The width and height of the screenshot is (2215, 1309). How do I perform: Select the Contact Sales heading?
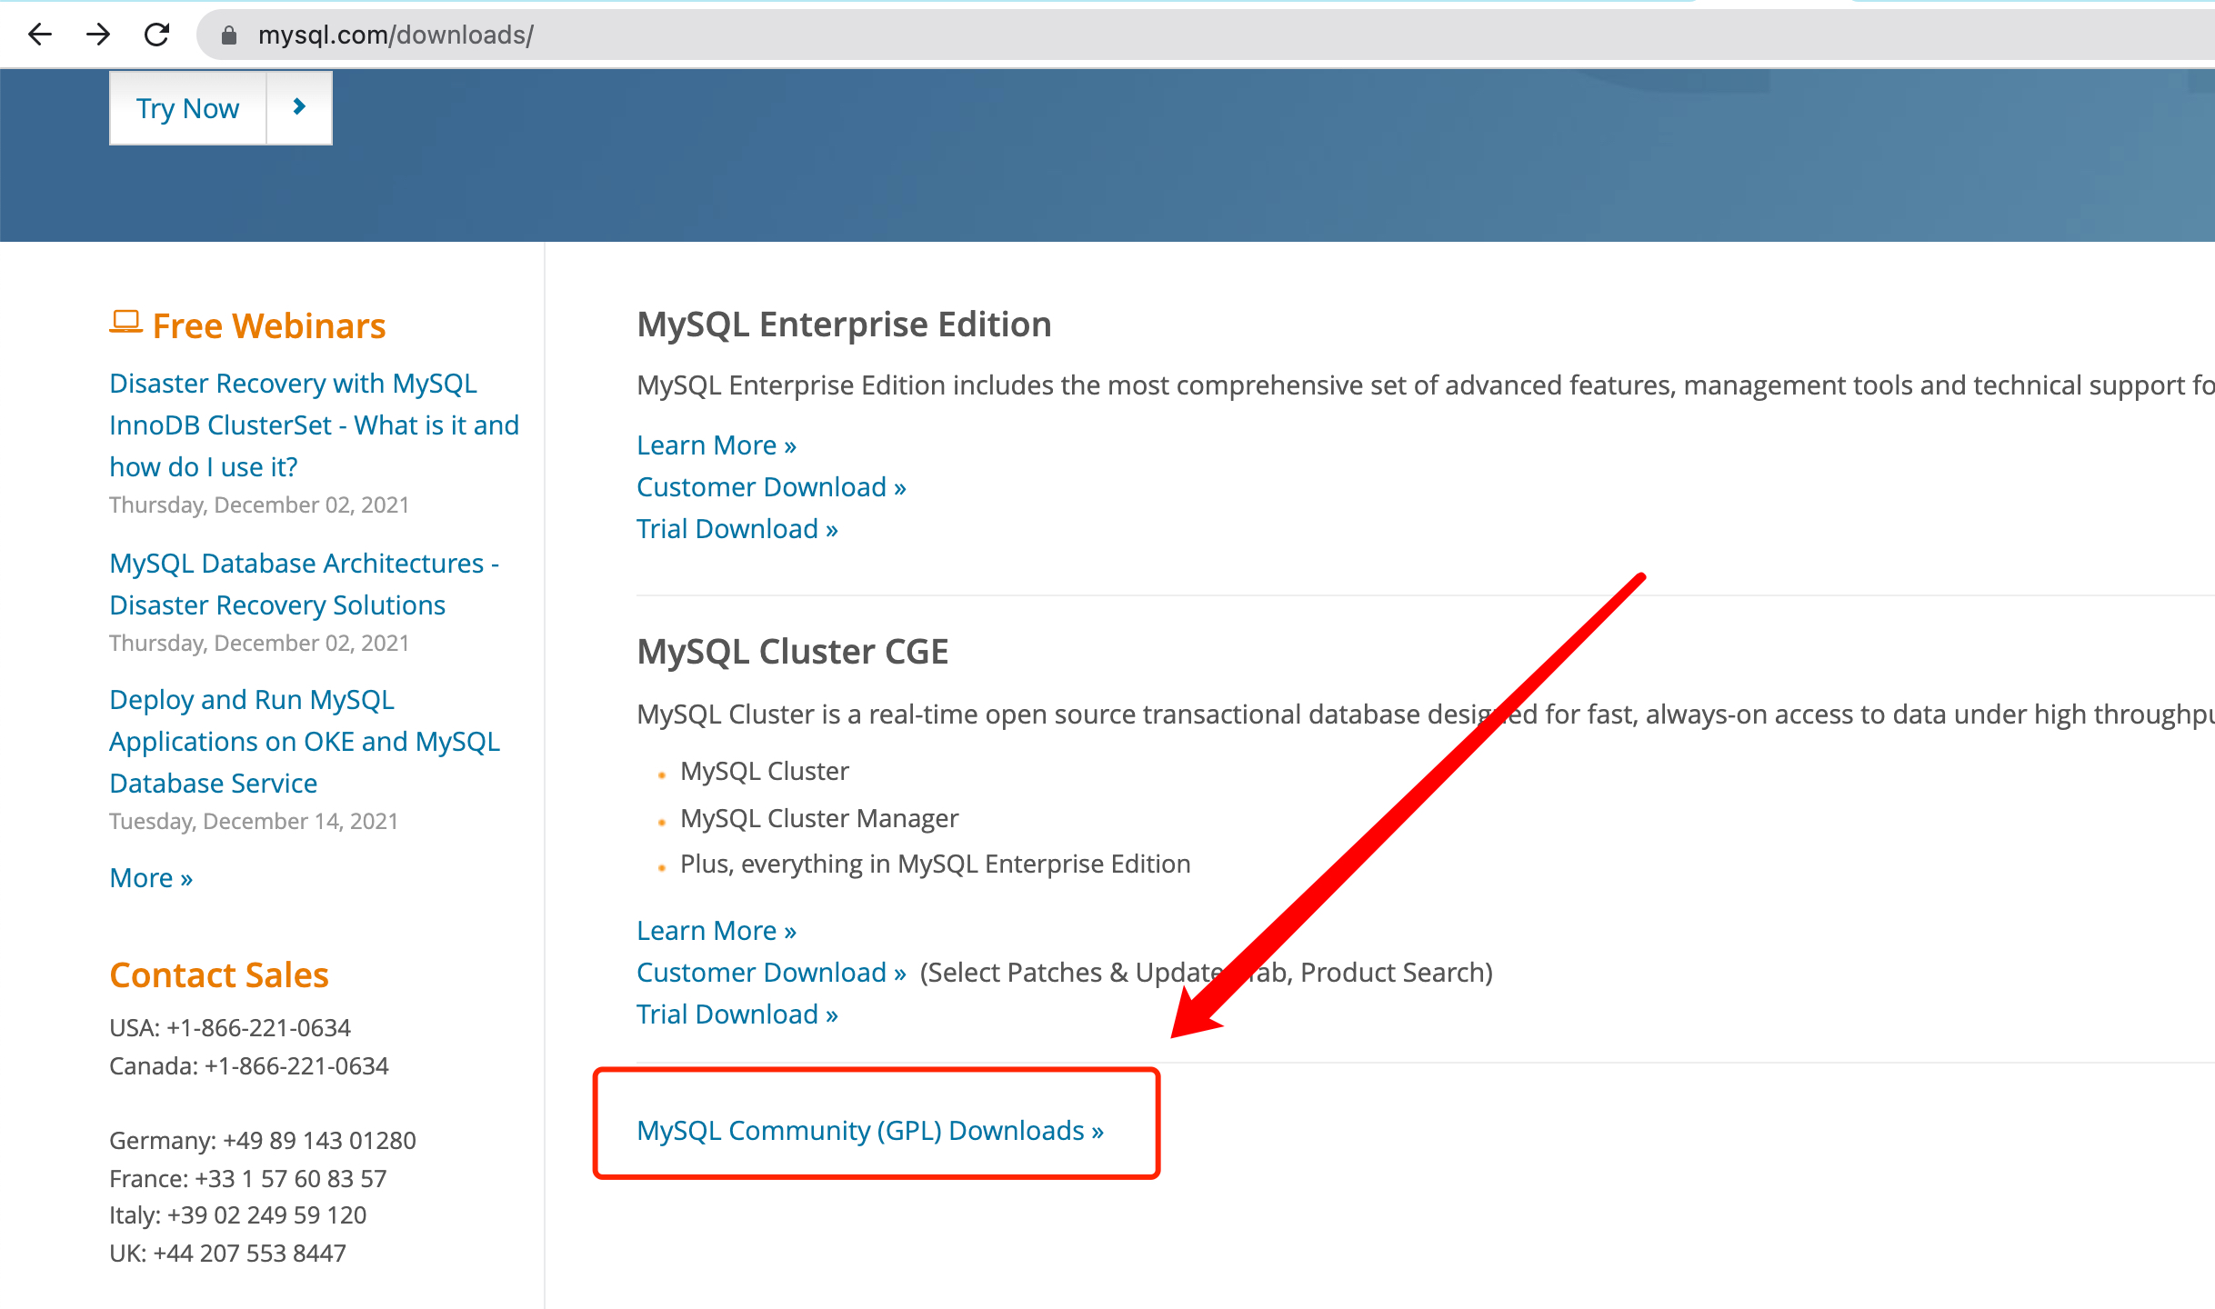218,974
